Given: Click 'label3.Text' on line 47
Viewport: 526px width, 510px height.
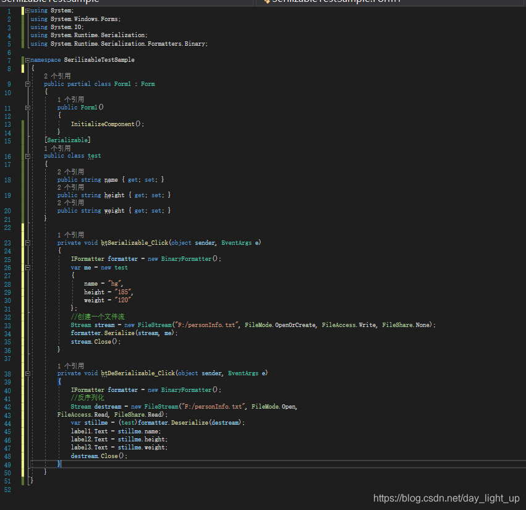Looking at the screenshot, I should [89, 448].
